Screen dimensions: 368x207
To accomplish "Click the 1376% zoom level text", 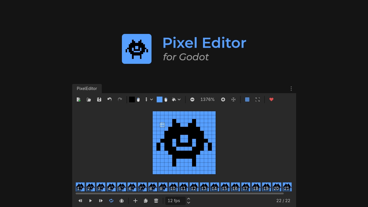I will (208, 99).
